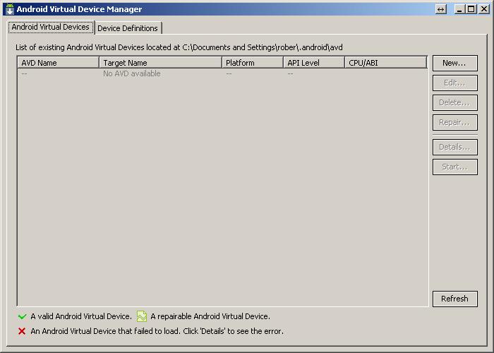
Task: Switch to the Device Definitions tab
Action: tap(128, 28)
